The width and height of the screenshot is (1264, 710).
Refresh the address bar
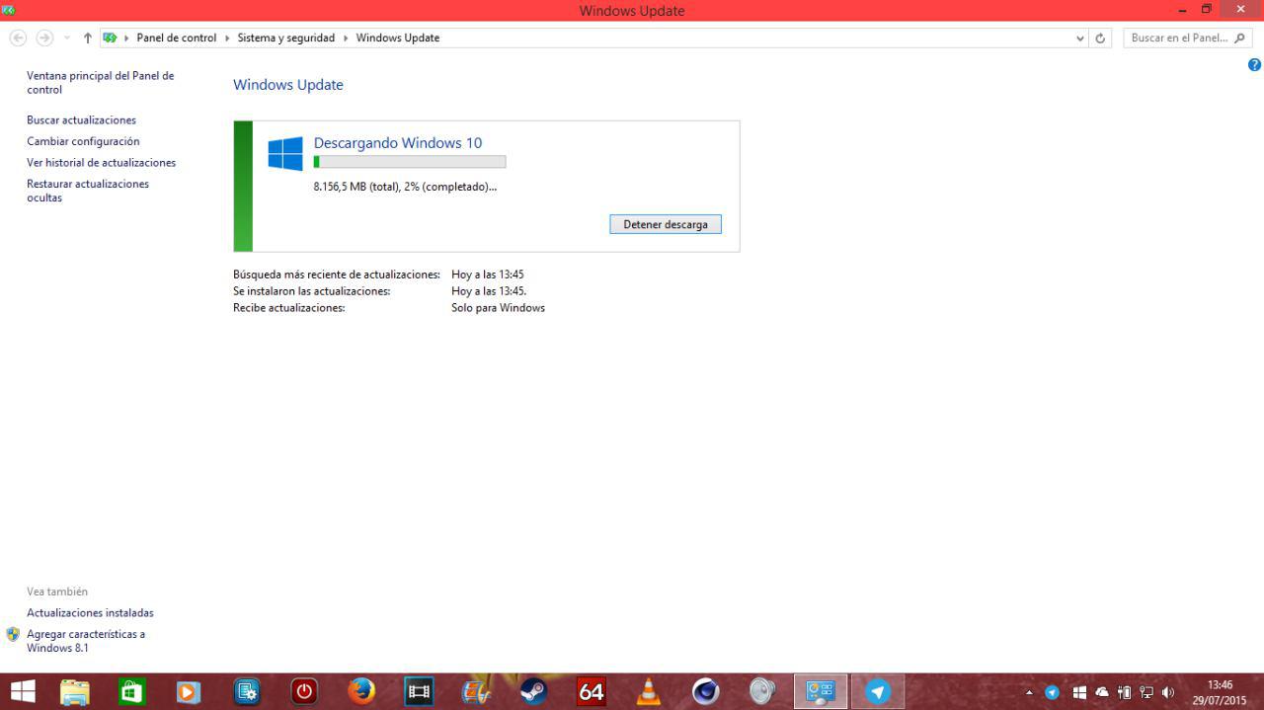tap(1101, 38)
